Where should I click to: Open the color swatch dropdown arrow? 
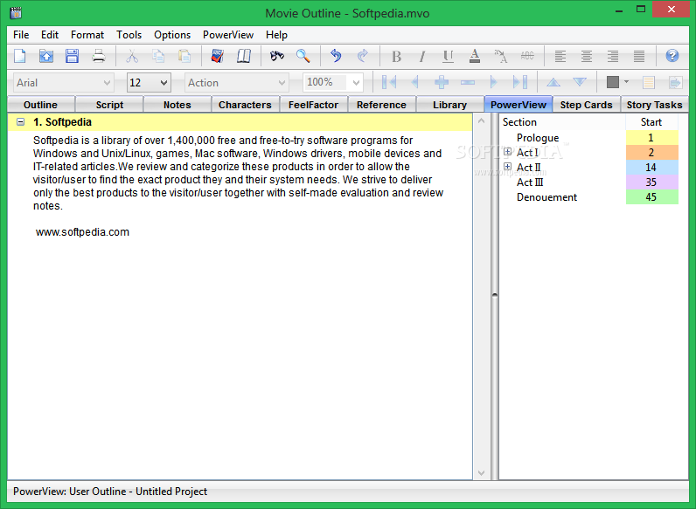pos(626,81)
